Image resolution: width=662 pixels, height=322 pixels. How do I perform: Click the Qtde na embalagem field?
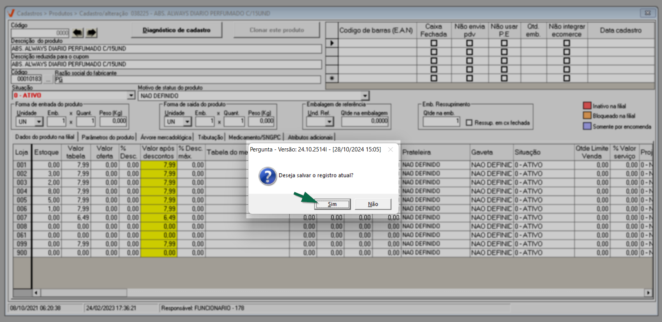(365, 121)
